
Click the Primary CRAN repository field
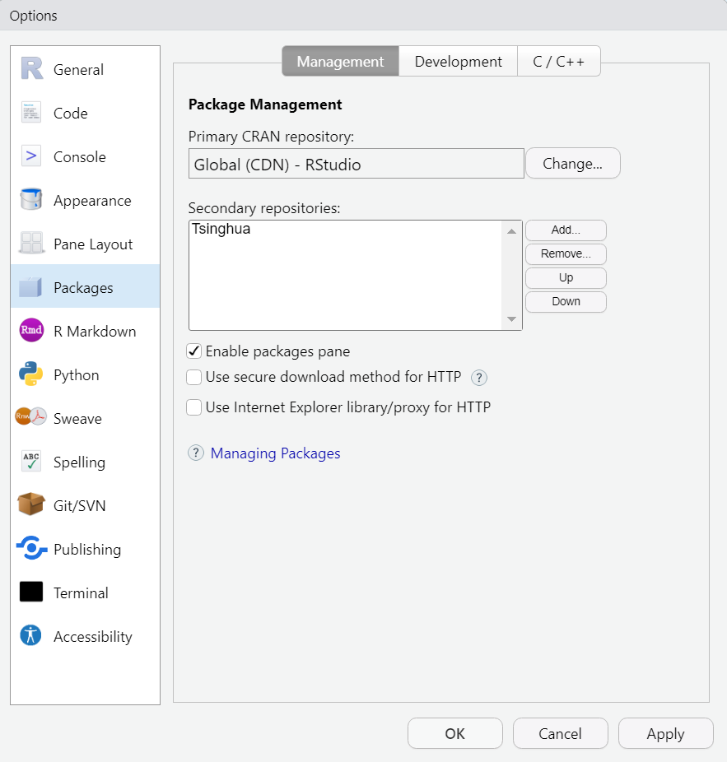356,164
